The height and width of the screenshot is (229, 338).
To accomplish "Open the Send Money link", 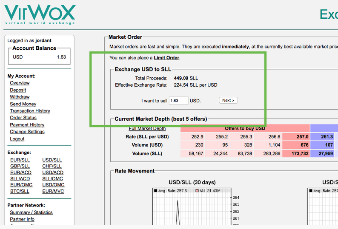I will pos(23,104).
